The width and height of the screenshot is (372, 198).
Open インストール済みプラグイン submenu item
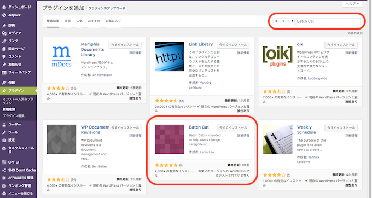click(18, 101)
